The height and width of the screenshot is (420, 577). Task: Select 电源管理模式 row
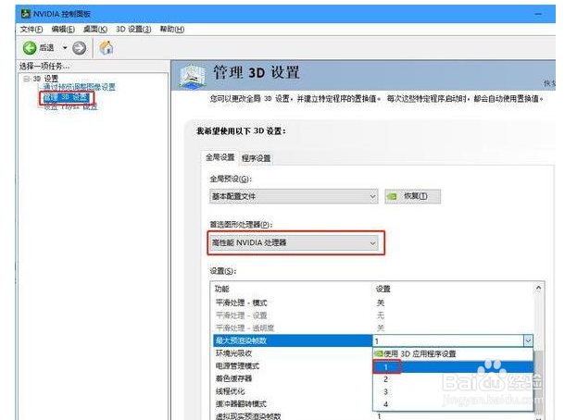click(293, 366)
